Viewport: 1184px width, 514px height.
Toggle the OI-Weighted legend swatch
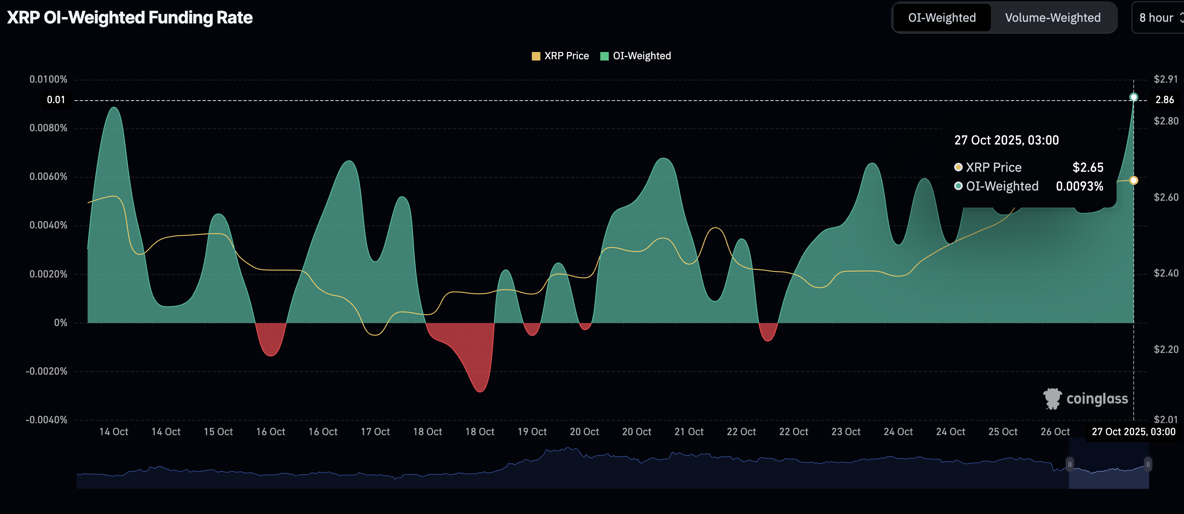click(x=605, y=56)
